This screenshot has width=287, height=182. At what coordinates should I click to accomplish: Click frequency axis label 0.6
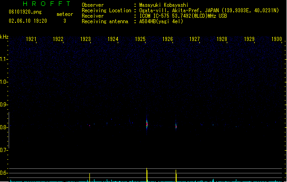pyautogui.click(x=3, y=173)
